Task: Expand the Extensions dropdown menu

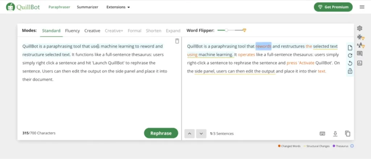Action: tap(118, 7)
